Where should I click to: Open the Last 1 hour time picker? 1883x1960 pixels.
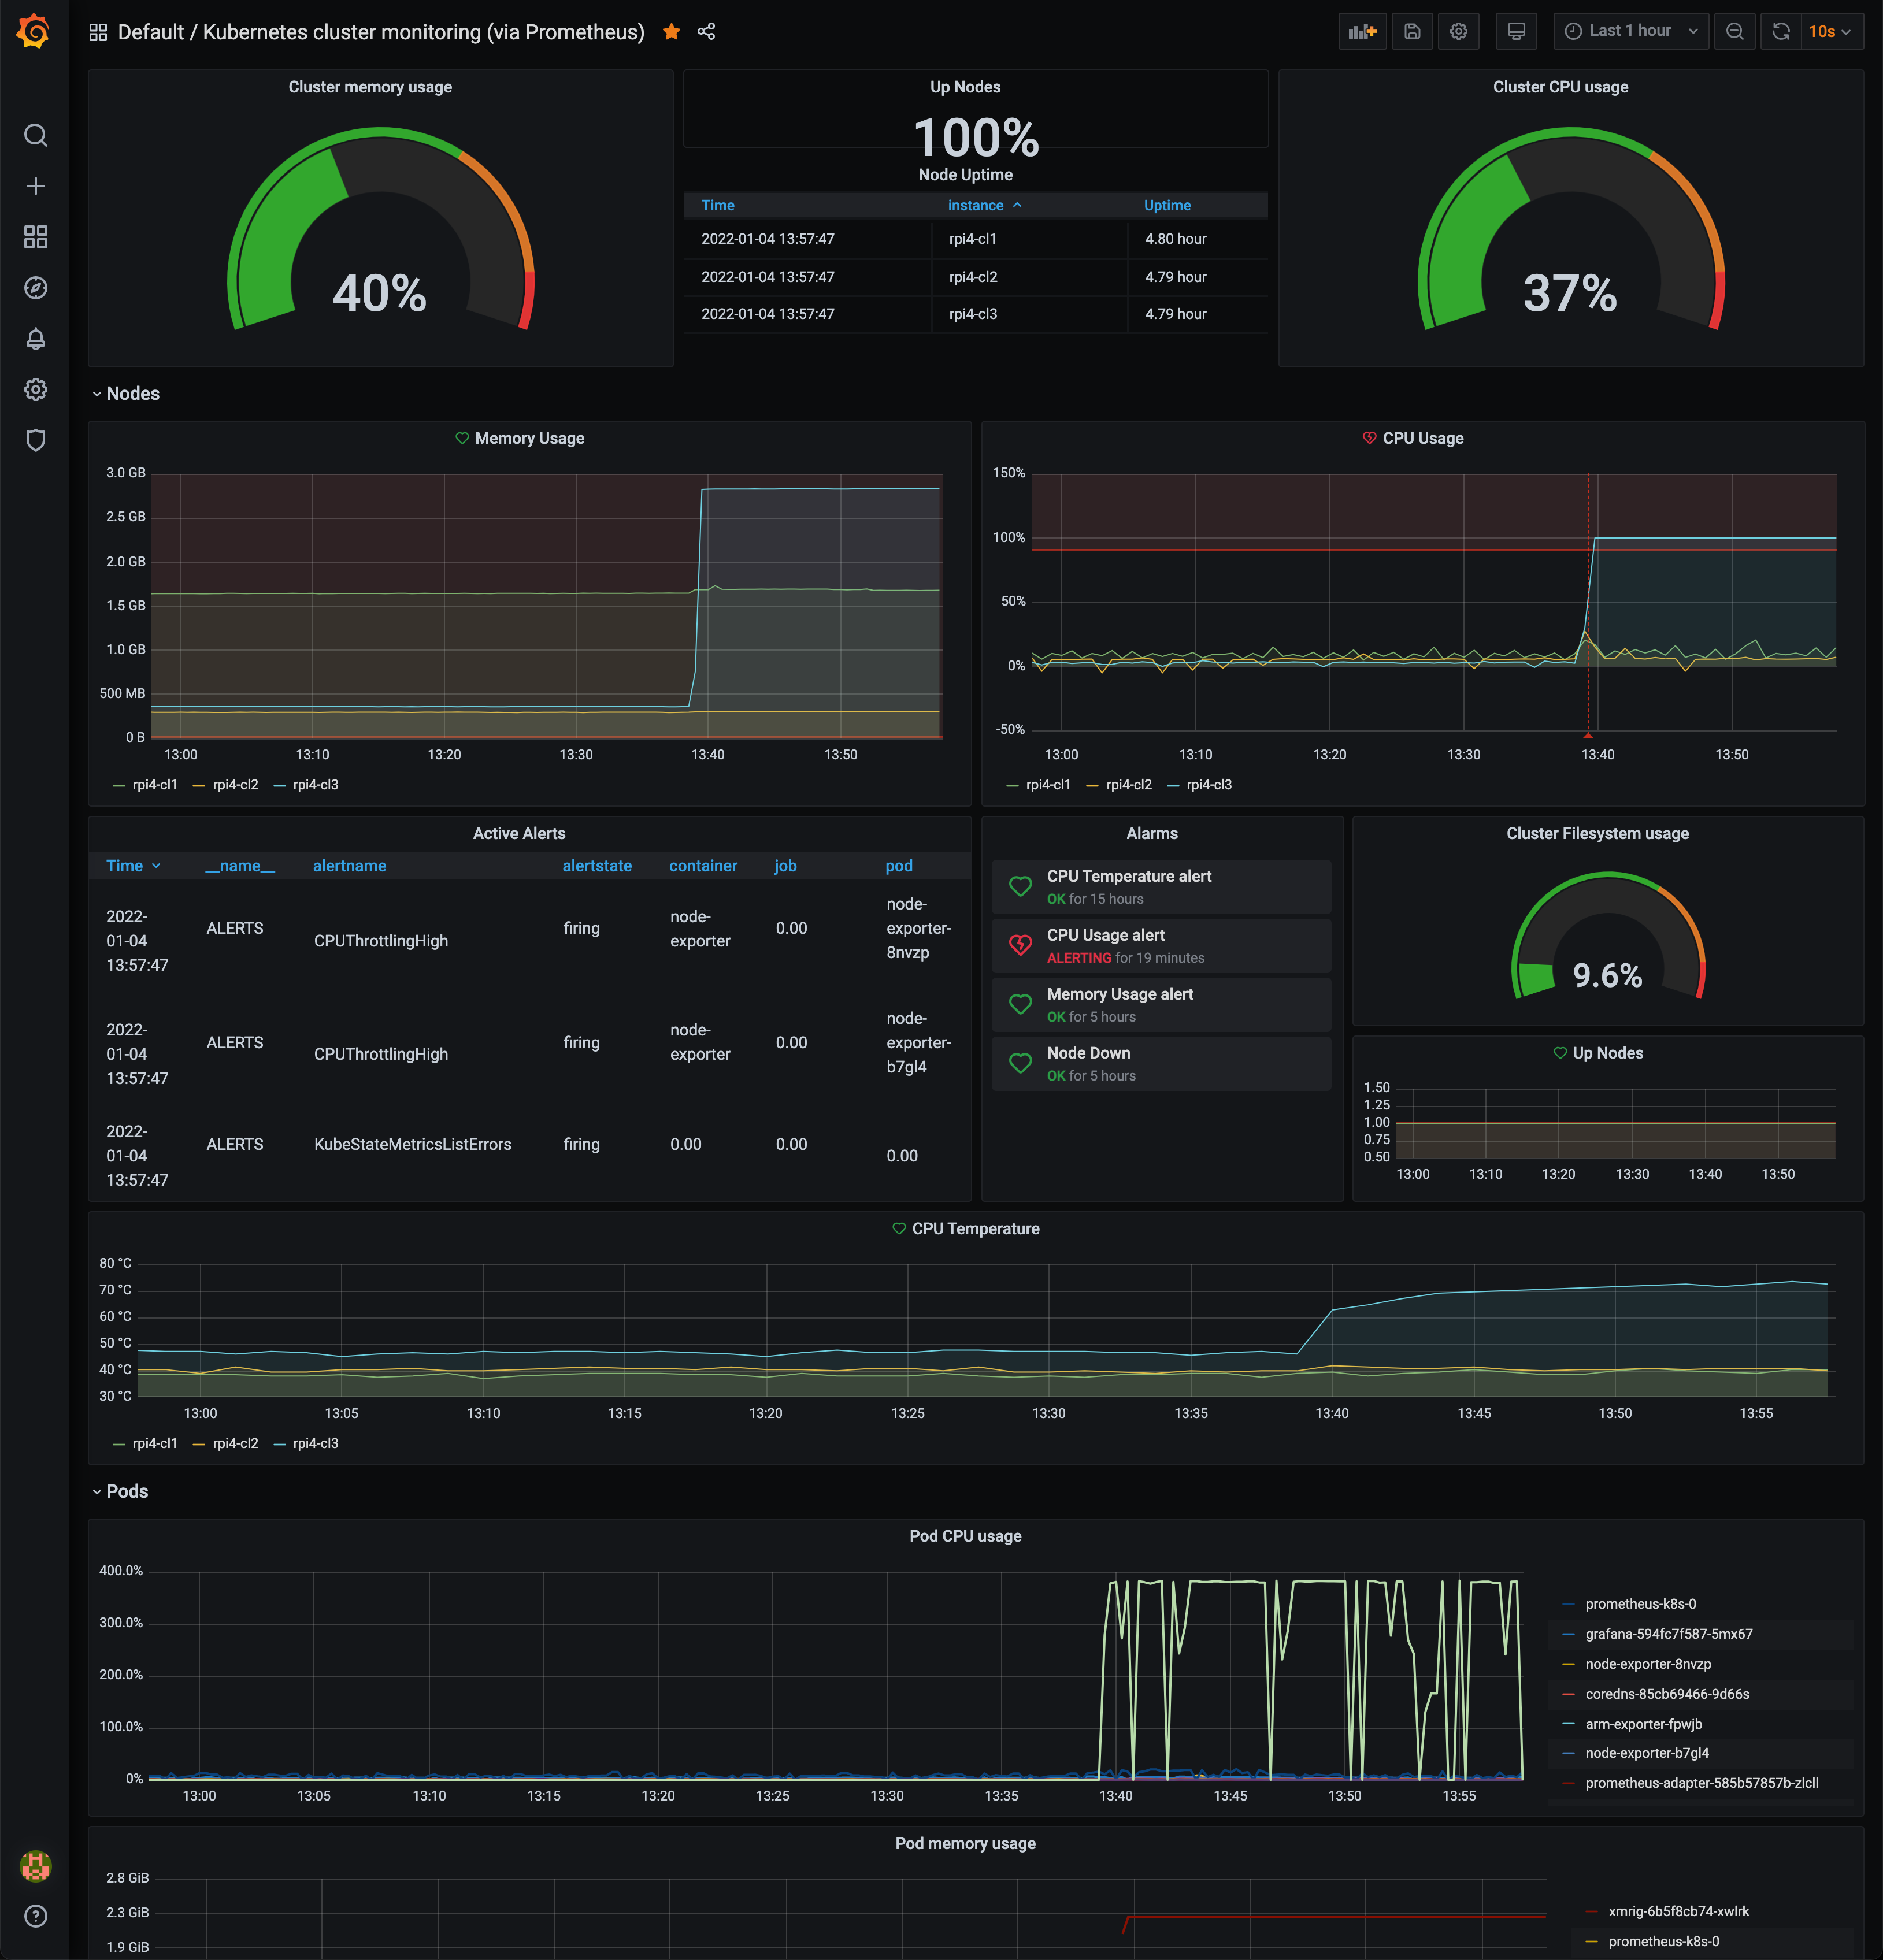click(1631, 31)
